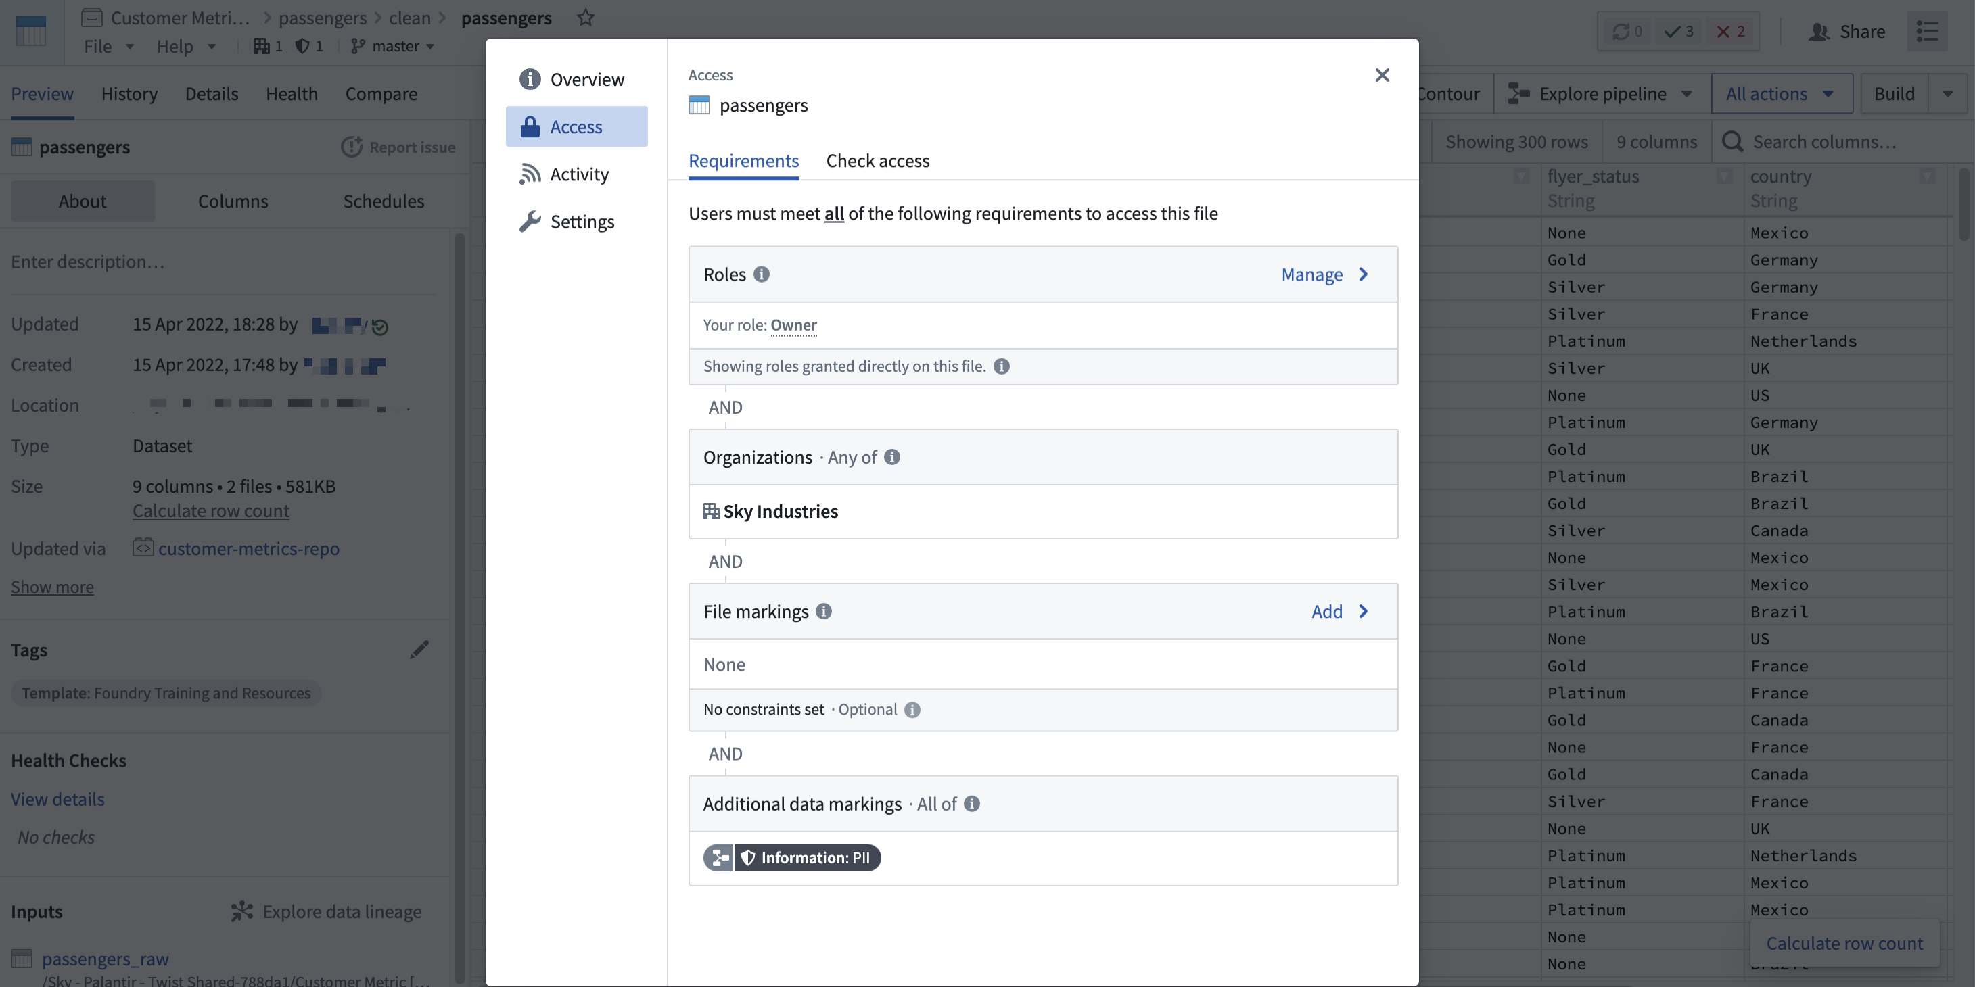The width and height of the screenshot is (1975, 987).
Task: Switch to the Check access tab
Action: click(x=878, y=160)
